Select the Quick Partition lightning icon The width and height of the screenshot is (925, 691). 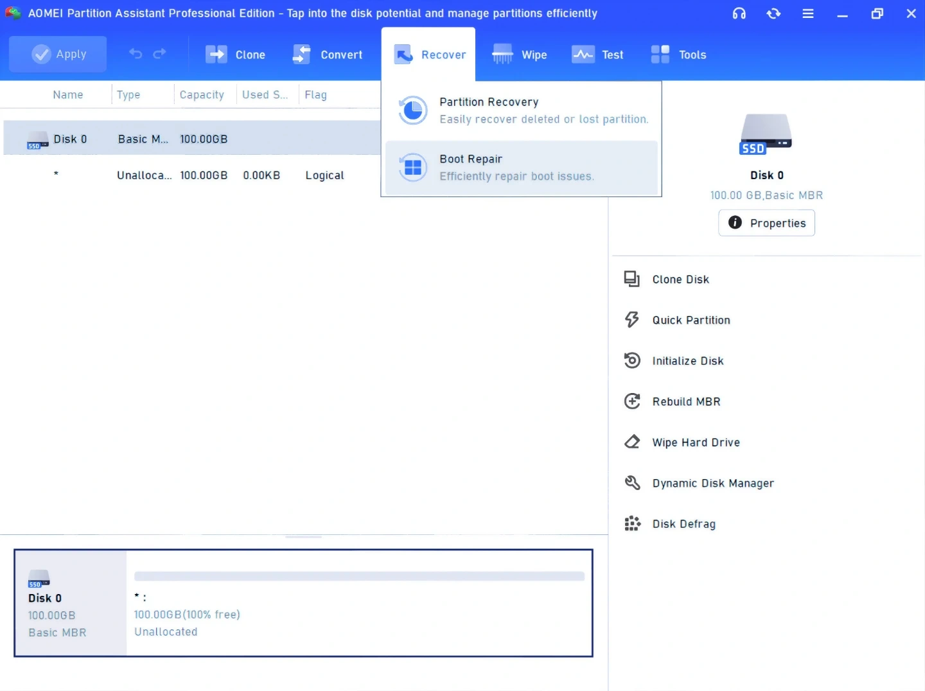pyautogui.click(x=632, y=320)
